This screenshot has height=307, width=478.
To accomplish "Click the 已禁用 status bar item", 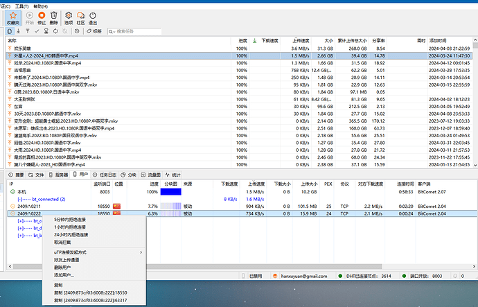I will (x=252, y=276).
